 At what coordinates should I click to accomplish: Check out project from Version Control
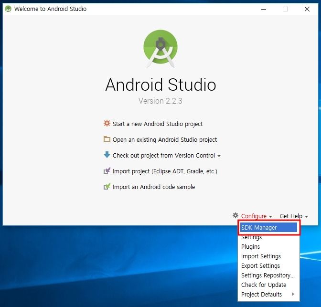coord(163,155)
